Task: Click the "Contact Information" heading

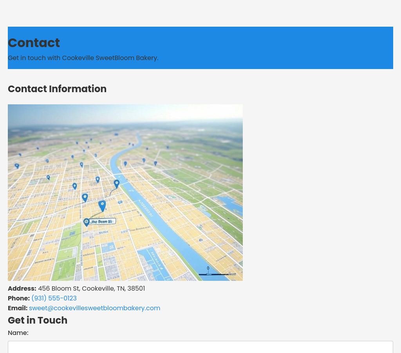Action: (x=57, y=89)
